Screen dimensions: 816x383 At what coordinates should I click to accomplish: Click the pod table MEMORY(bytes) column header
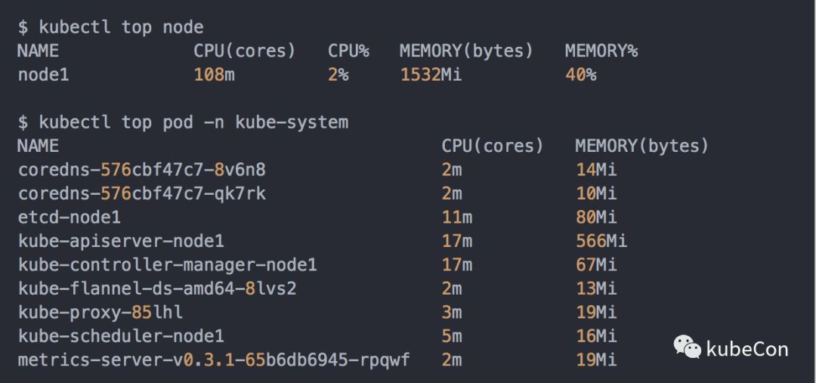click(x=641, y=145)
